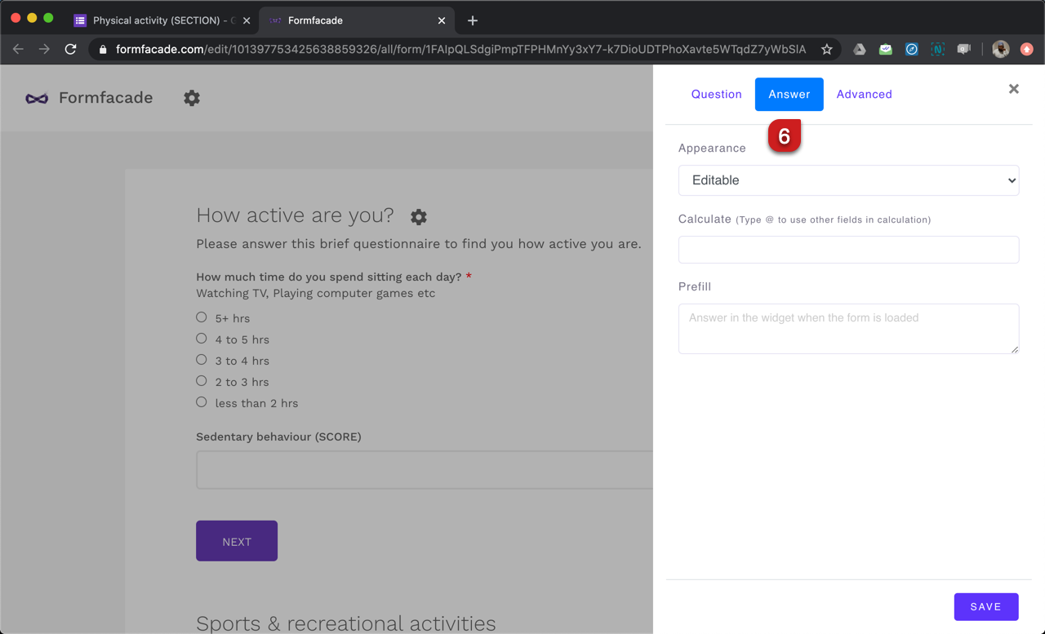Click the Formfacade infinity logo
1045x634 pixels.
click(36, 98)
